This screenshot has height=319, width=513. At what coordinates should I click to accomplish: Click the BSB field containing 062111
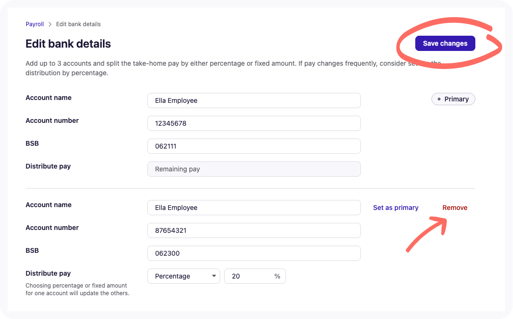point(254,147)
